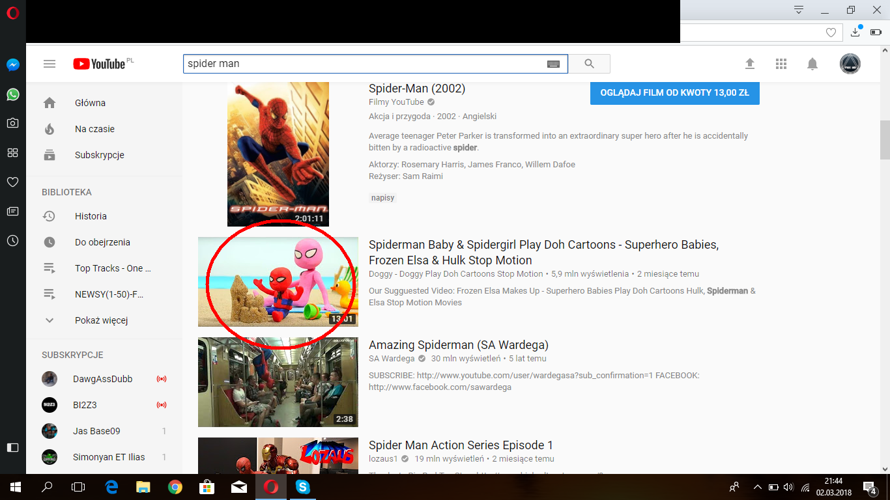Open the account avatar menu

click(850, 64)
